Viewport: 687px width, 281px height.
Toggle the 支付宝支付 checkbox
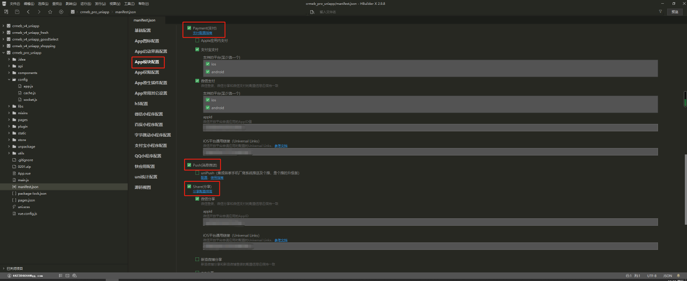coord(197,49)
